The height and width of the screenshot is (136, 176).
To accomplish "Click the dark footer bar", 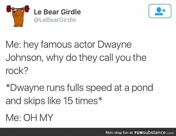I will pyautogui.click(x=88, y=132).
